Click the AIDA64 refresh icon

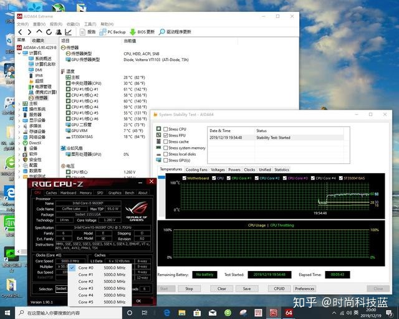pyautogui.click(x=49, y=32)
